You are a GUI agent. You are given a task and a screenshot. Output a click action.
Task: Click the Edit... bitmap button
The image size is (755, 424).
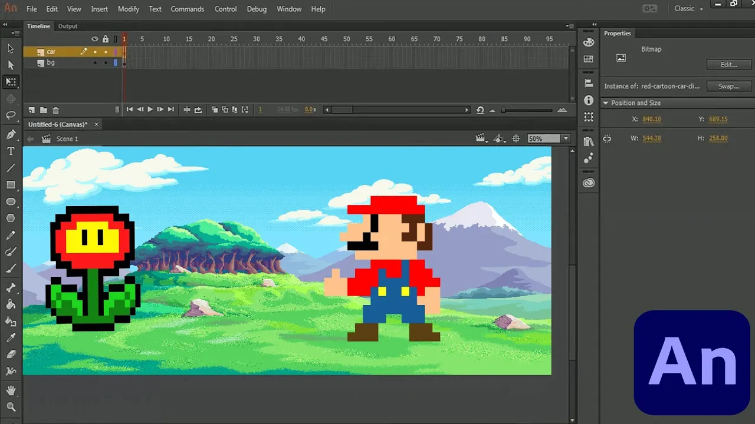tap(729, 65)
